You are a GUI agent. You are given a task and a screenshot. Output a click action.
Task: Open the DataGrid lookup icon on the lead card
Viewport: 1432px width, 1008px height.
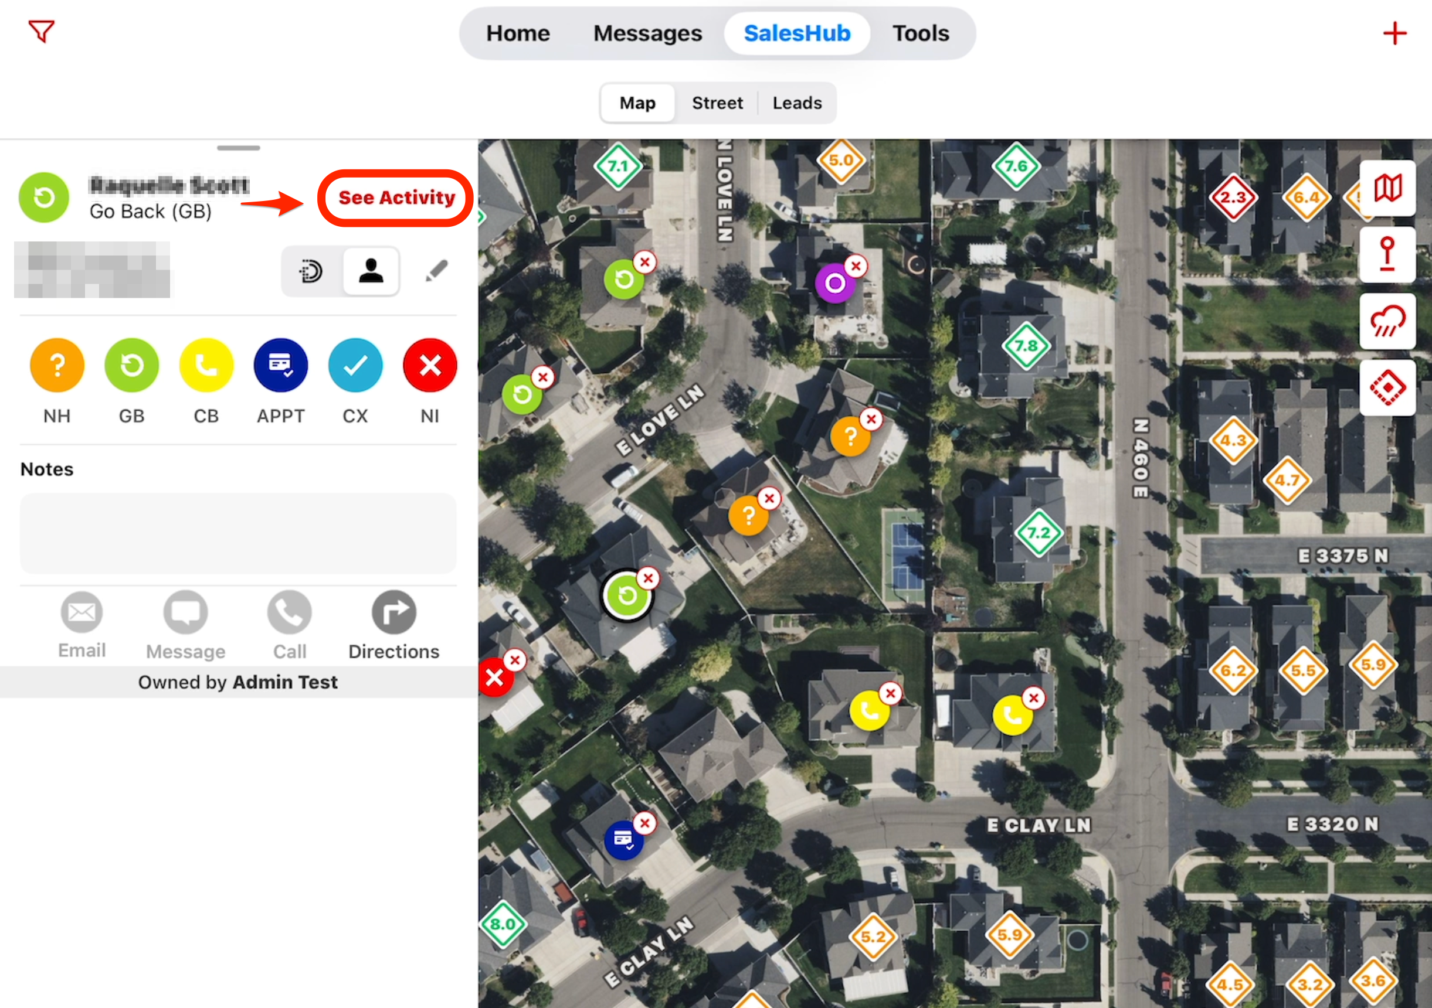tap(311, 270)
